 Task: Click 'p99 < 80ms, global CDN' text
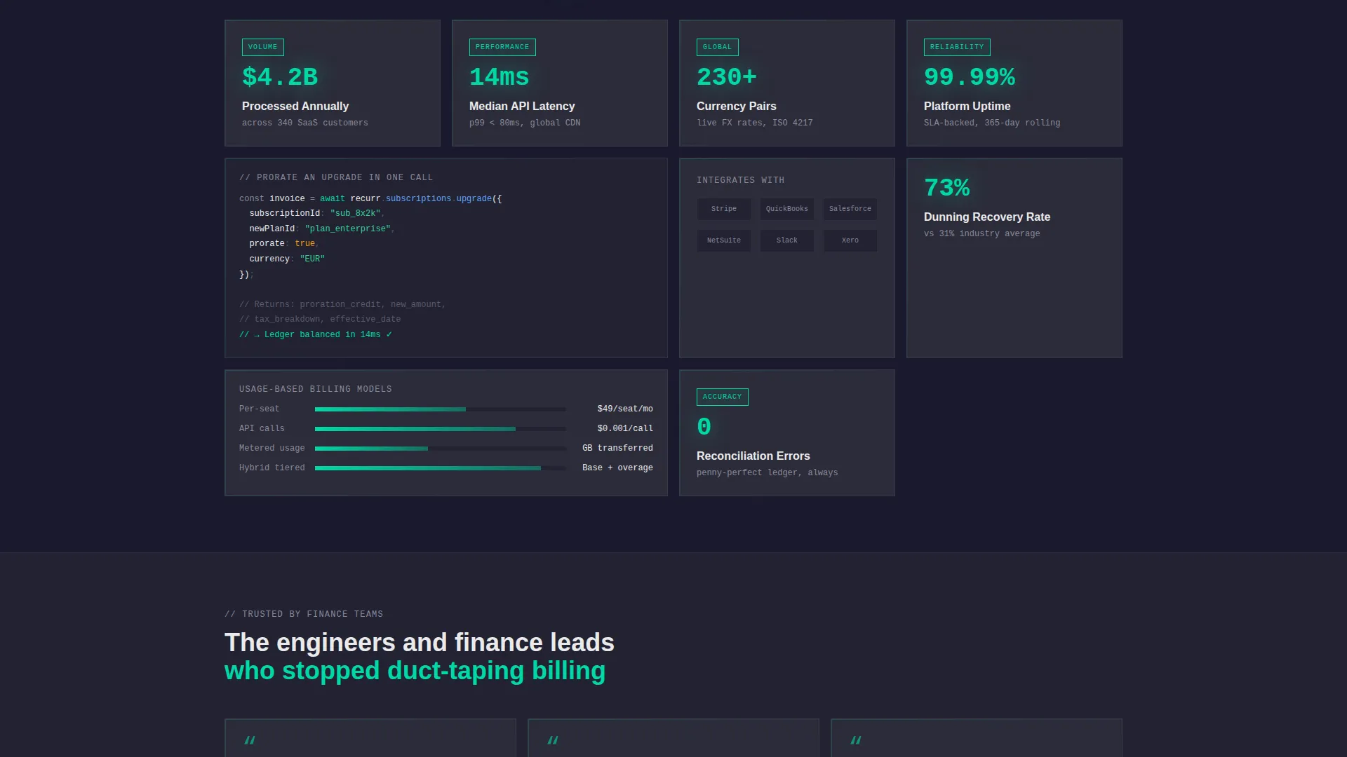pyautogui.click(x=525, y=123)
